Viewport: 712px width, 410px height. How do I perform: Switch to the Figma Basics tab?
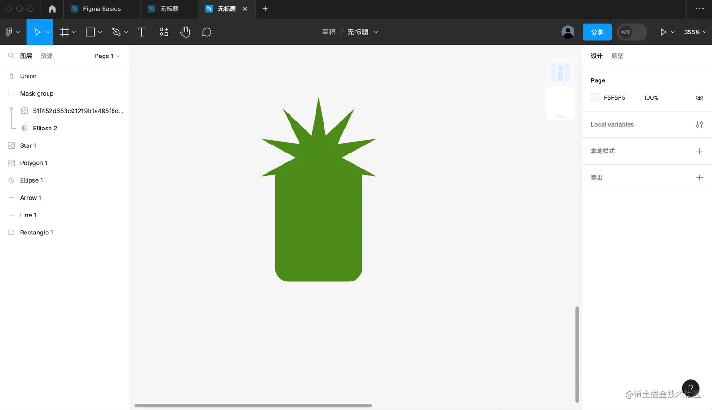coord(102,9)
